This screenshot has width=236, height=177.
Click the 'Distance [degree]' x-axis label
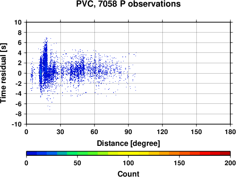(x=128, y=143)
